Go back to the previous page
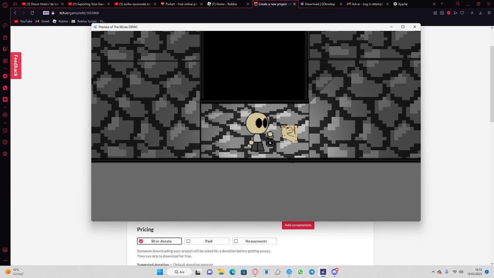Screen dimensions: 494x278 [15, 13]
